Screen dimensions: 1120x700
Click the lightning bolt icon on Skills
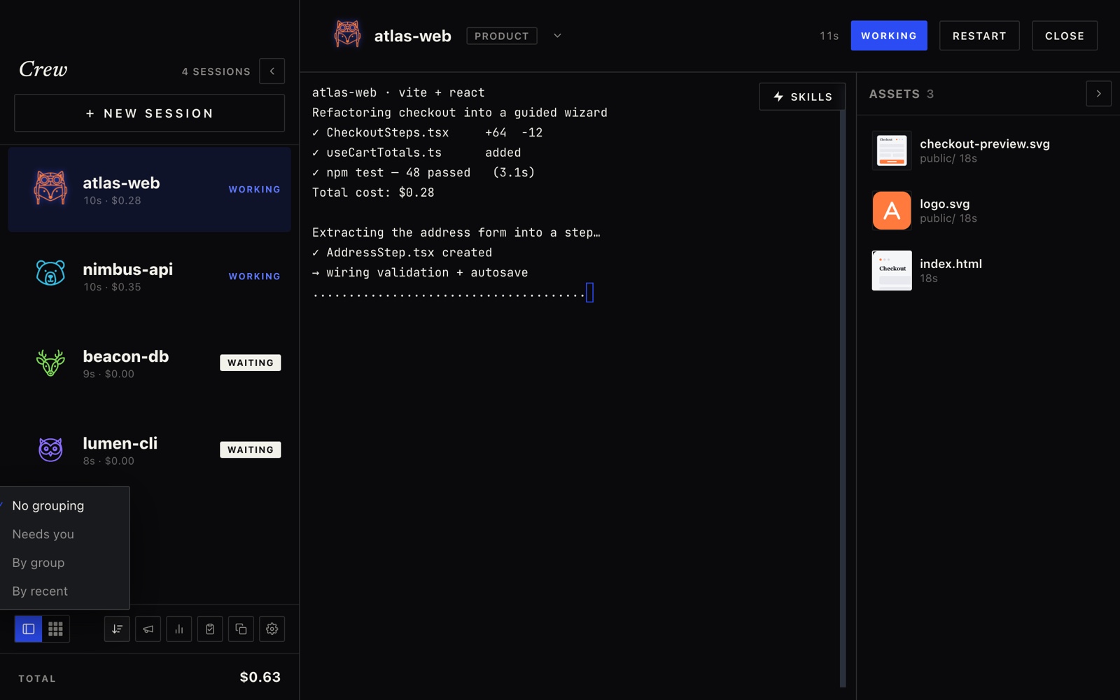pos(778,97)
